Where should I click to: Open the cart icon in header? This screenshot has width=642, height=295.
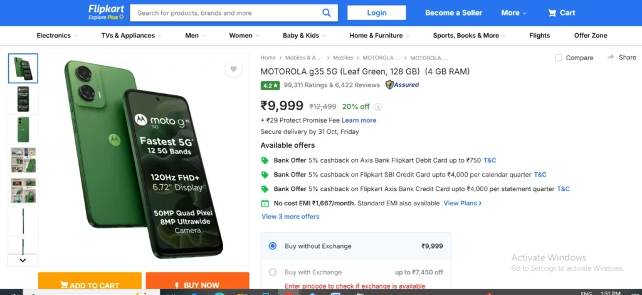coord(552,13)
